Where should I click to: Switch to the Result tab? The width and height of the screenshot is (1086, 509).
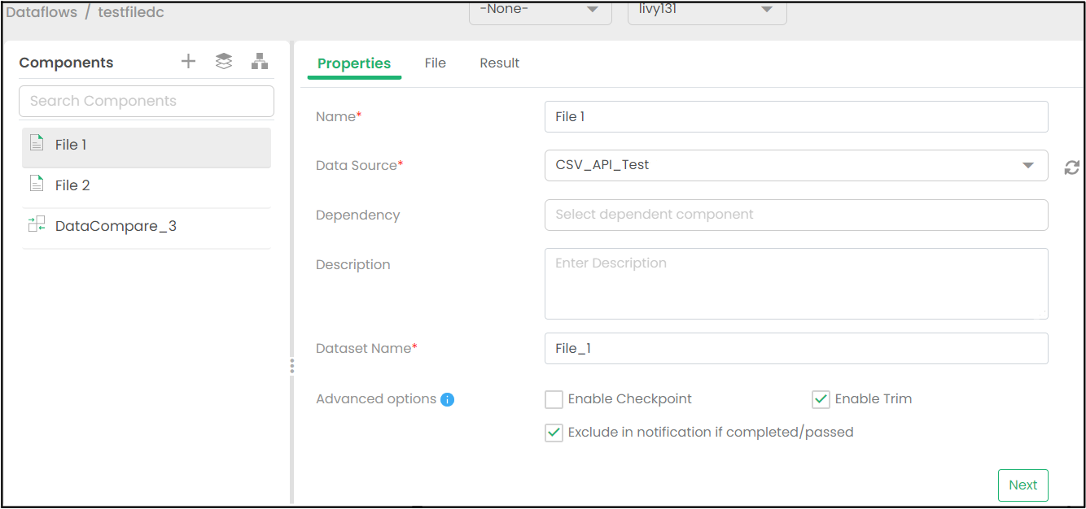(500, 63)
